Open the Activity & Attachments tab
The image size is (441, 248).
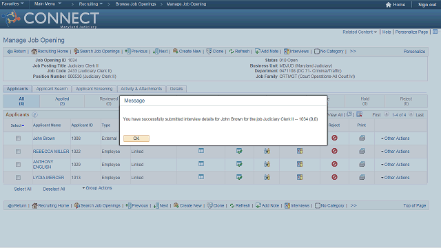tap(141, 89)
